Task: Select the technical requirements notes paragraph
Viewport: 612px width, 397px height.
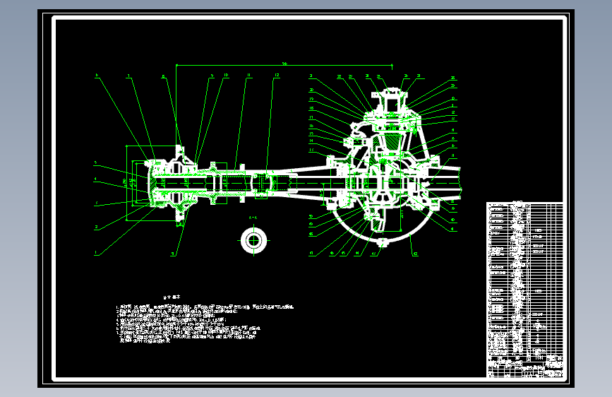Action: 205,324
